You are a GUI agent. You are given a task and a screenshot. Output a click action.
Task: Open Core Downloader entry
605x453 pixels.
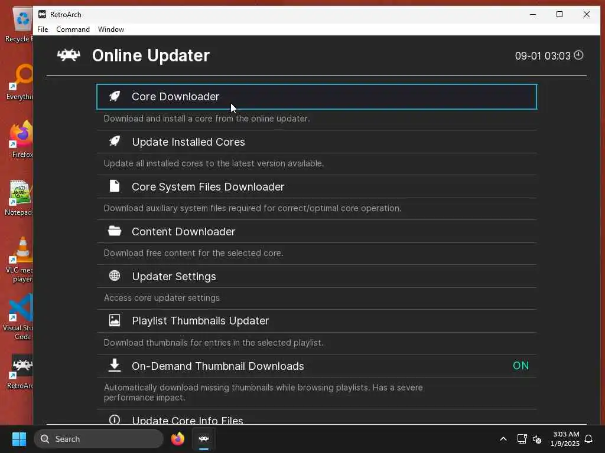[317, 97]
